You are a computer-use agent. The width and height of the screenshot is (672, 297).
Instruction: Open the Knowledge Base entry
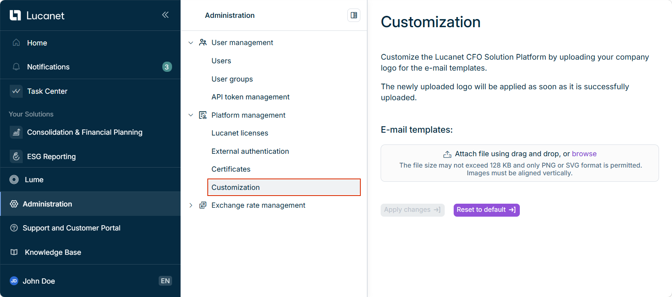pos(90,252)
